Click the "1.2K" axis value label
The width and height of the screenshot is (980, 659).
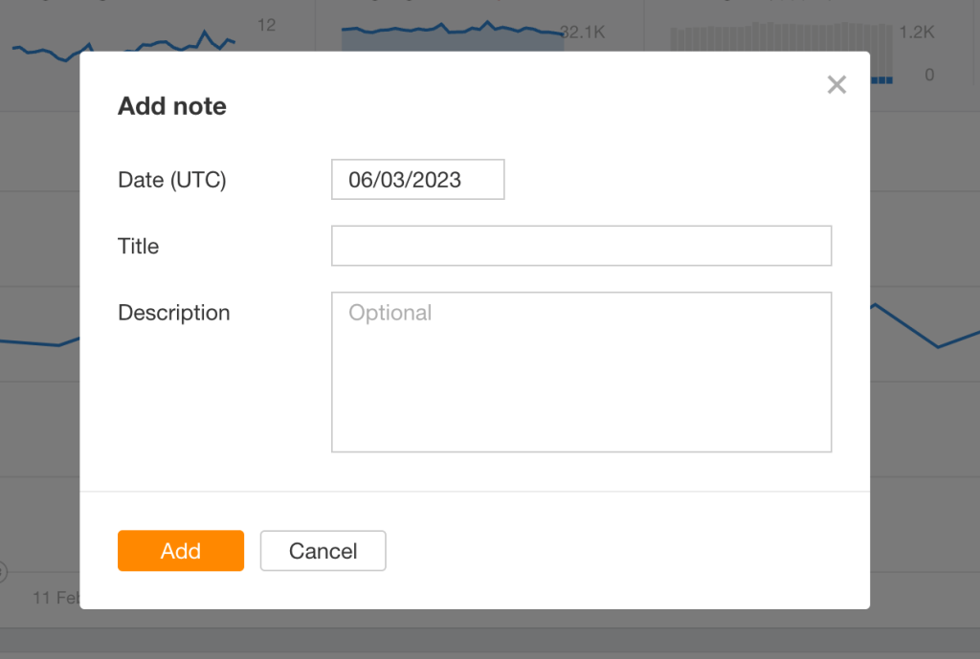pyautogui.click(x=916, y=33)
